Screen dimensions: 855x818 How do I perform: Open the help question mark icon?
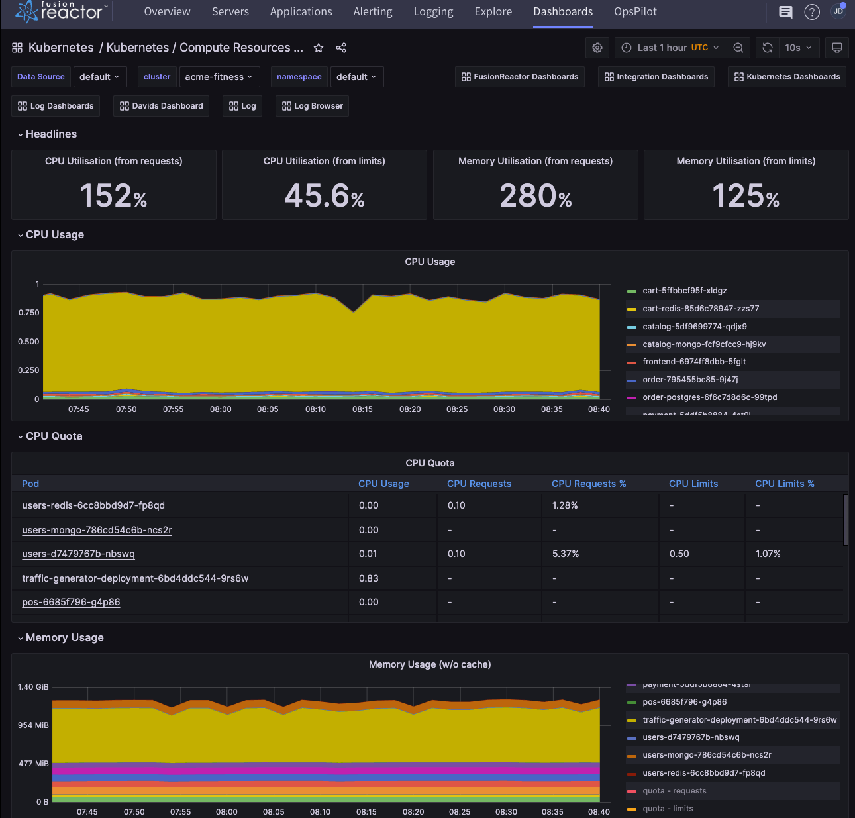pyautogui.click(x=811, y=12)
